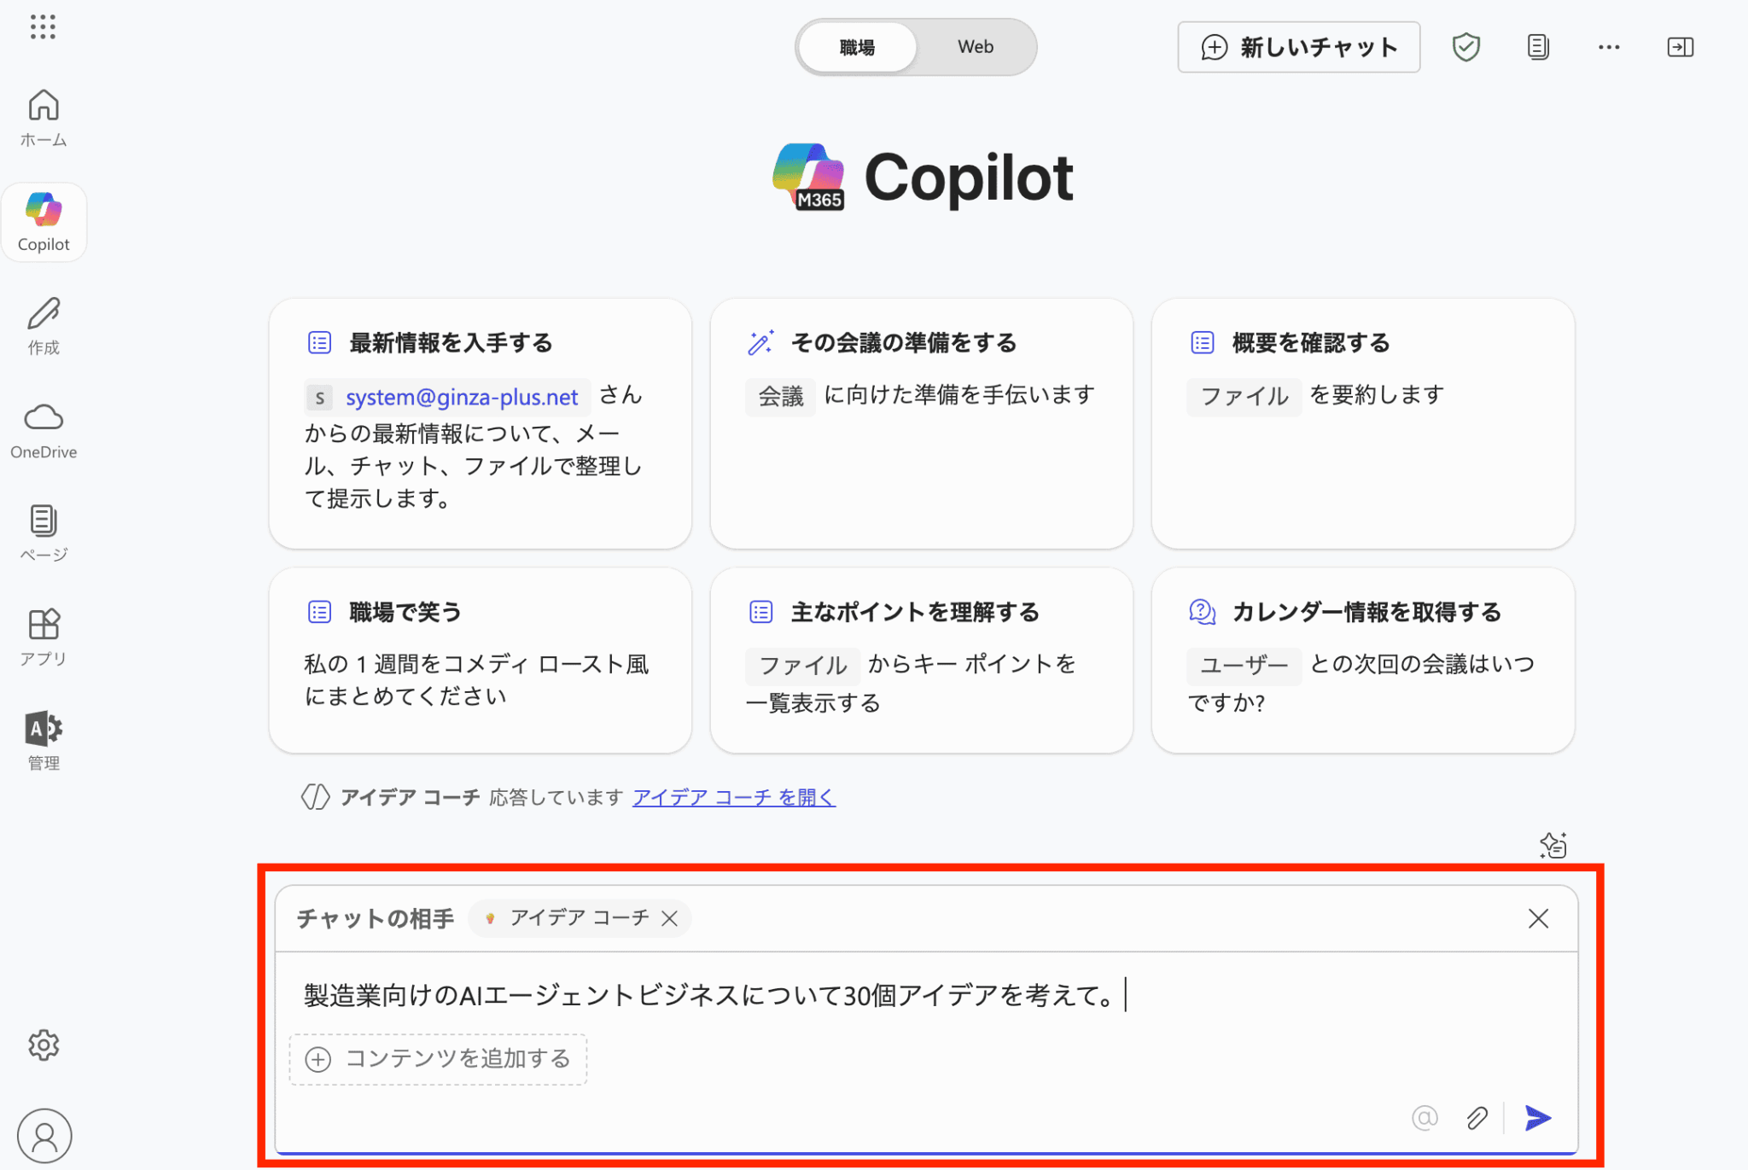Open settings gear in the sidebar
The image size is (1748, 1170).
tap(44, 1045)
